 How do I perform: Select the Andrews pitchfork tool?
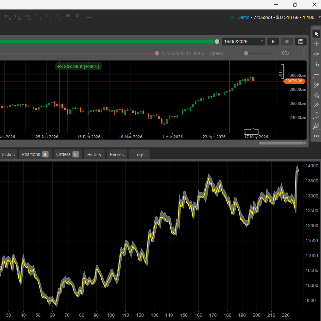click(316, 105)
